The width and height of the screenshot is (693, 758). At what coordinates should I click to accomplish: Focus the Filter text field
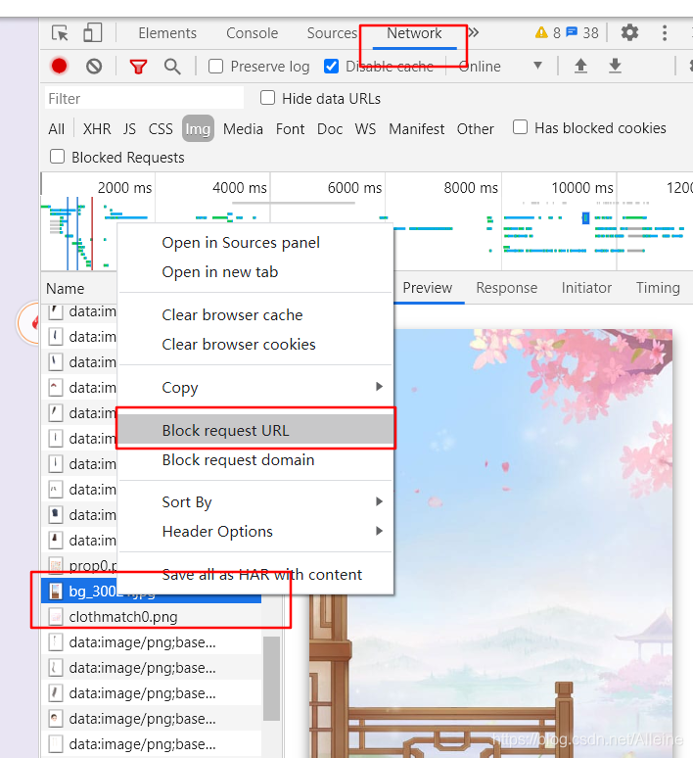pyautogui.click(x=144, y=98)
